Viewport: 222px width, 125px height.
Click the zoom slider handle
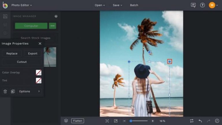point(131,121)
